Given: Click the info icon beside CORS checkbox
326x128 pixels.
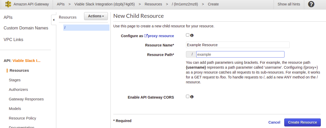Looking at the screenshot, I should point(192,97).
